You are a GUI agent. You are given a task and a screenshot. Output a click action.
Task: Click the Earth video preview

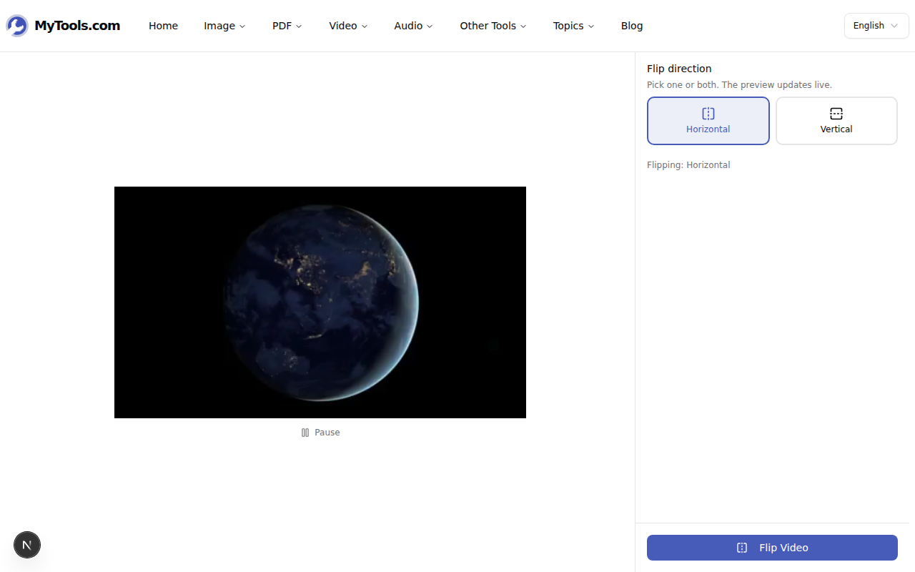click(x=320, y=302)
